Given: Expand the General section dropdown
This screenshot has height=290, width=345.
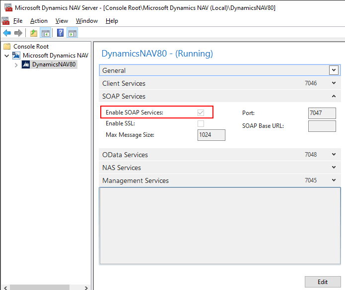Looking at the screenshot, I should (x=334, y=70).
